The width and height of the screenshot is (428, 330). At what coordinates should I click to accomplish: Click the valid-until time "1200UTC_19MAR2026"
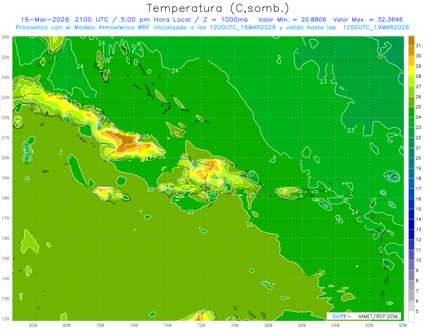(x=376, y=27)
